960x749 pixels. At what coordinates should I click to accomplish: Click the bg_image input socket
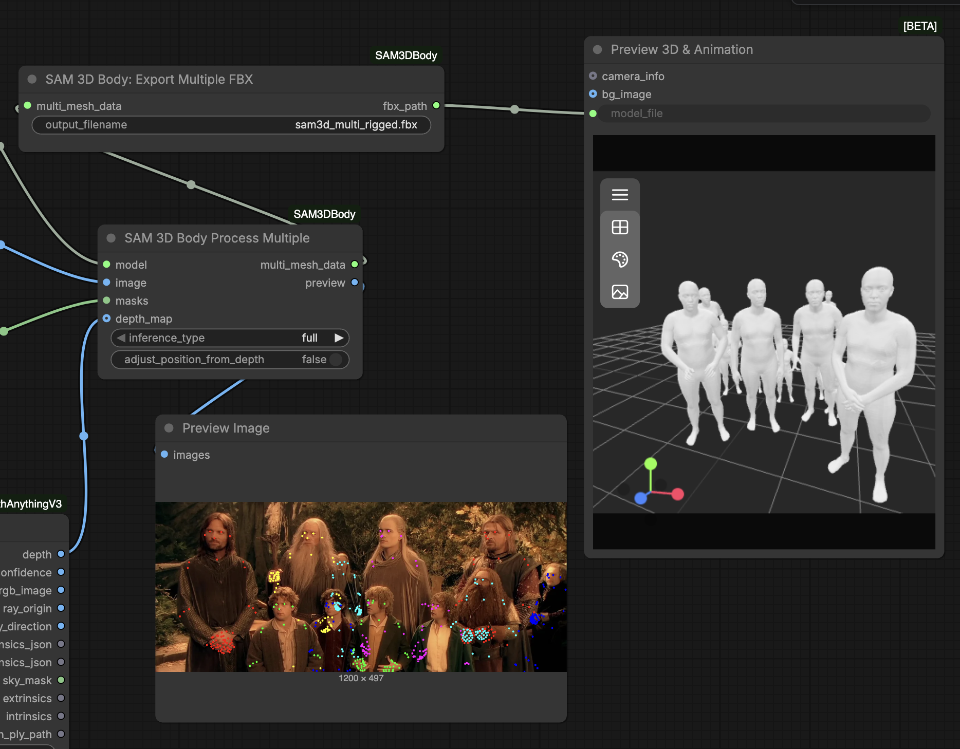[593, 93]
